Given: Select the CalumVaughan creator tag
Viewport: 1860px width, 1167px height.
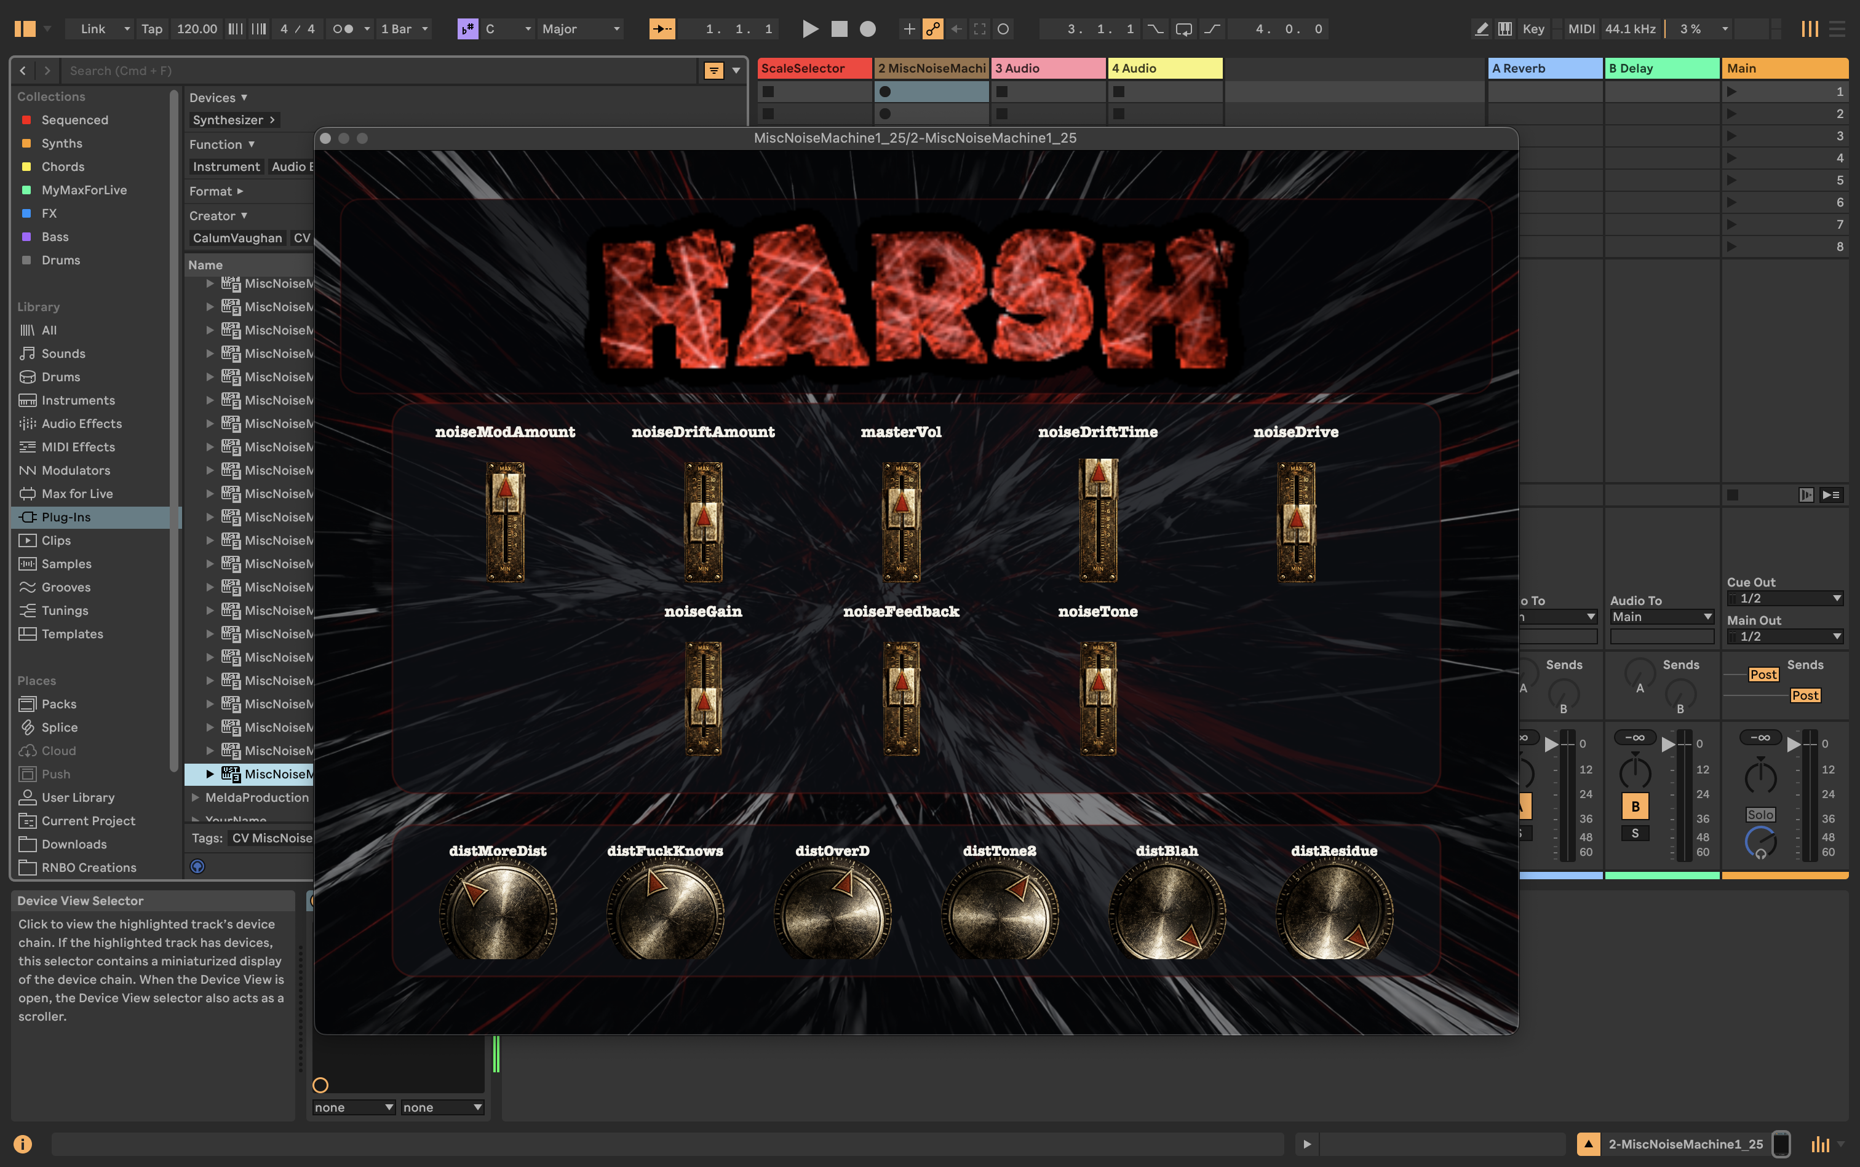Looking at the screenshot, I should tap(237, 238).
